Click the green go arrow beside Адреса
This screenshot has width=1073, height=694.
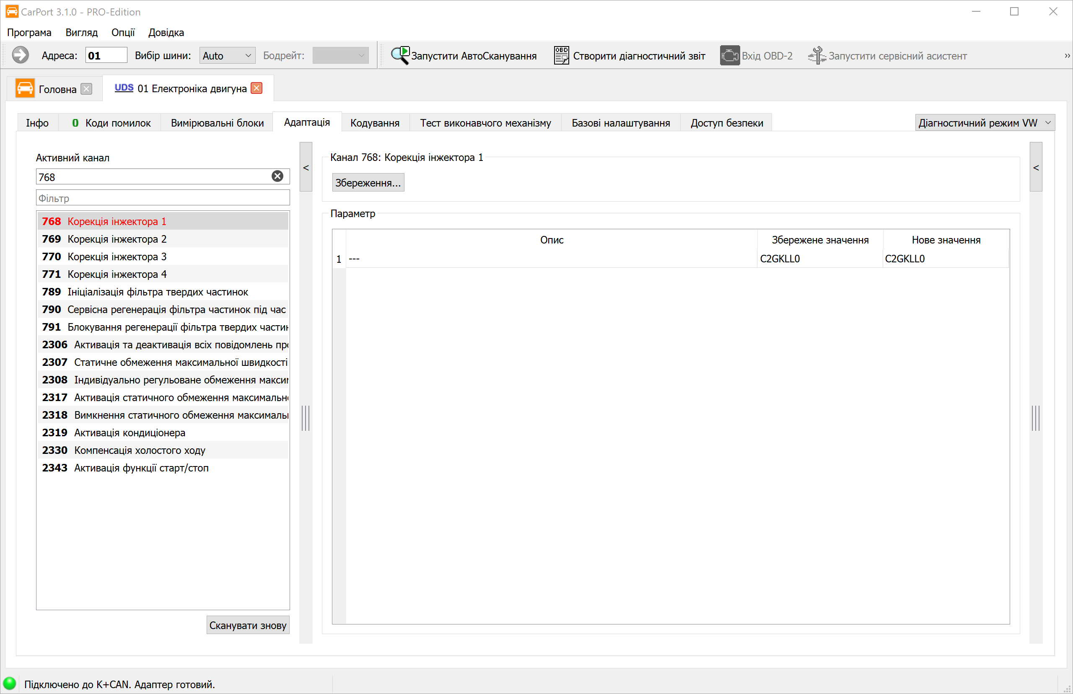(x=20, y=55)
